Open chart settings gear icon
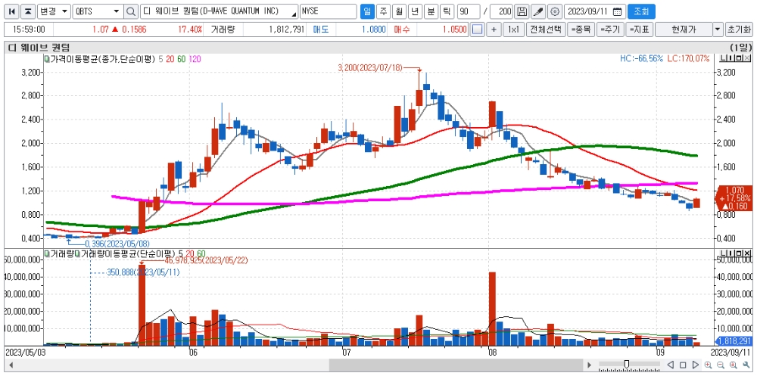The image size is (757, 376). click(x=555, y=11)
